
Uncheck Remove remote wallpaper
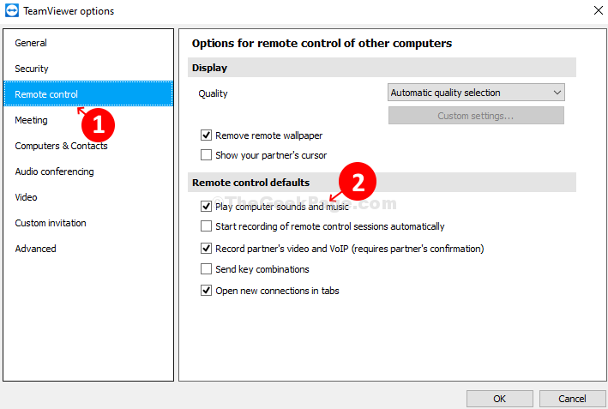click(206, 135)
